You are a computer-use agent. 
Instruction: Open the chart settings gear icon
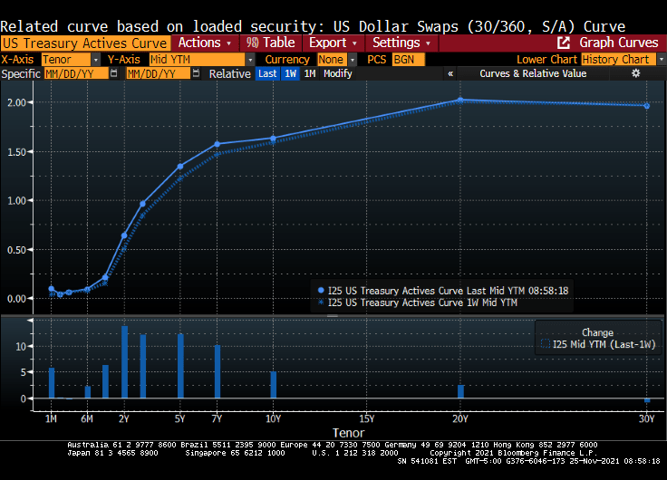(635, 73)
